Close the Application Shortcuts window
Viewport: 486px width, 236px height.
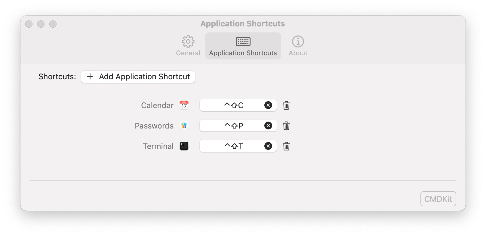29,24
